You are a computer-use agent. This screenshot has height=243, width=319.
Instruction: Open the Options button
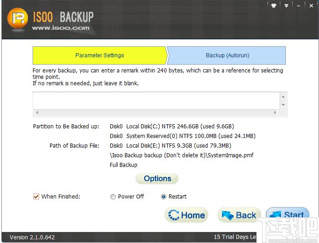(x=157, y=179)
